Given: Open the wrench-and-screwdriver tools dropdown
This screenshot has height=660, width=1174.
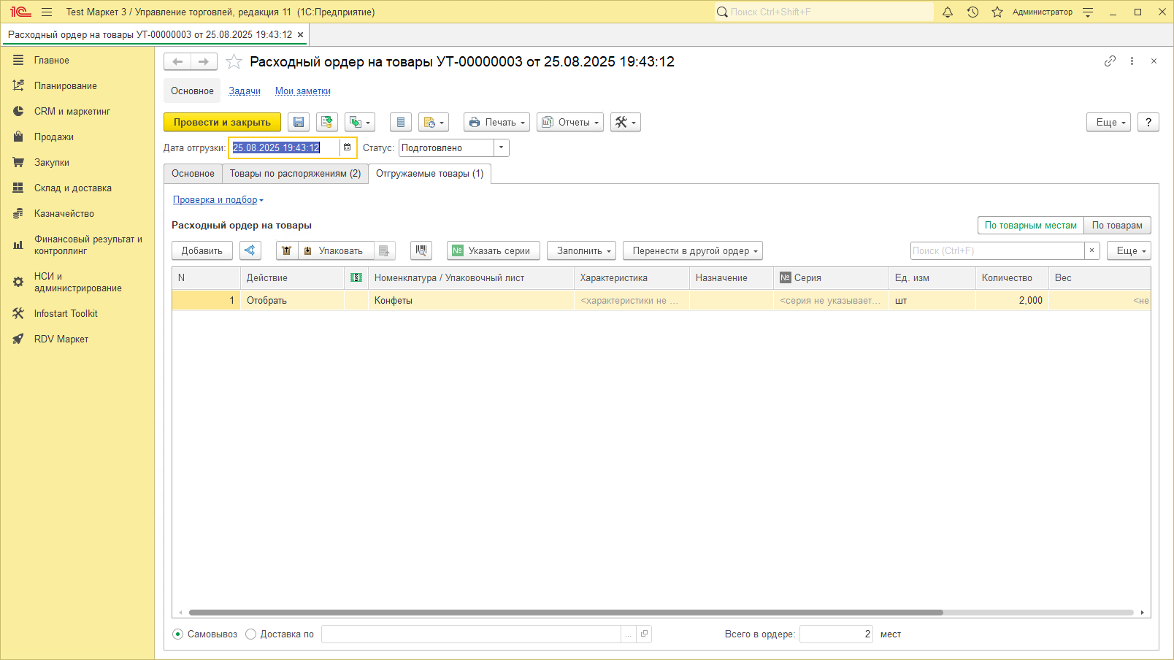Looking at the screenshot, I should coord(626,122).
